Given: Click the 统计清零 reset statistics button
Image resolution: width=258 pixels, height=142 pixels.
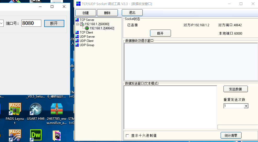Looking at the screenshot, I should pyautogui.click(x=231, y=135).
